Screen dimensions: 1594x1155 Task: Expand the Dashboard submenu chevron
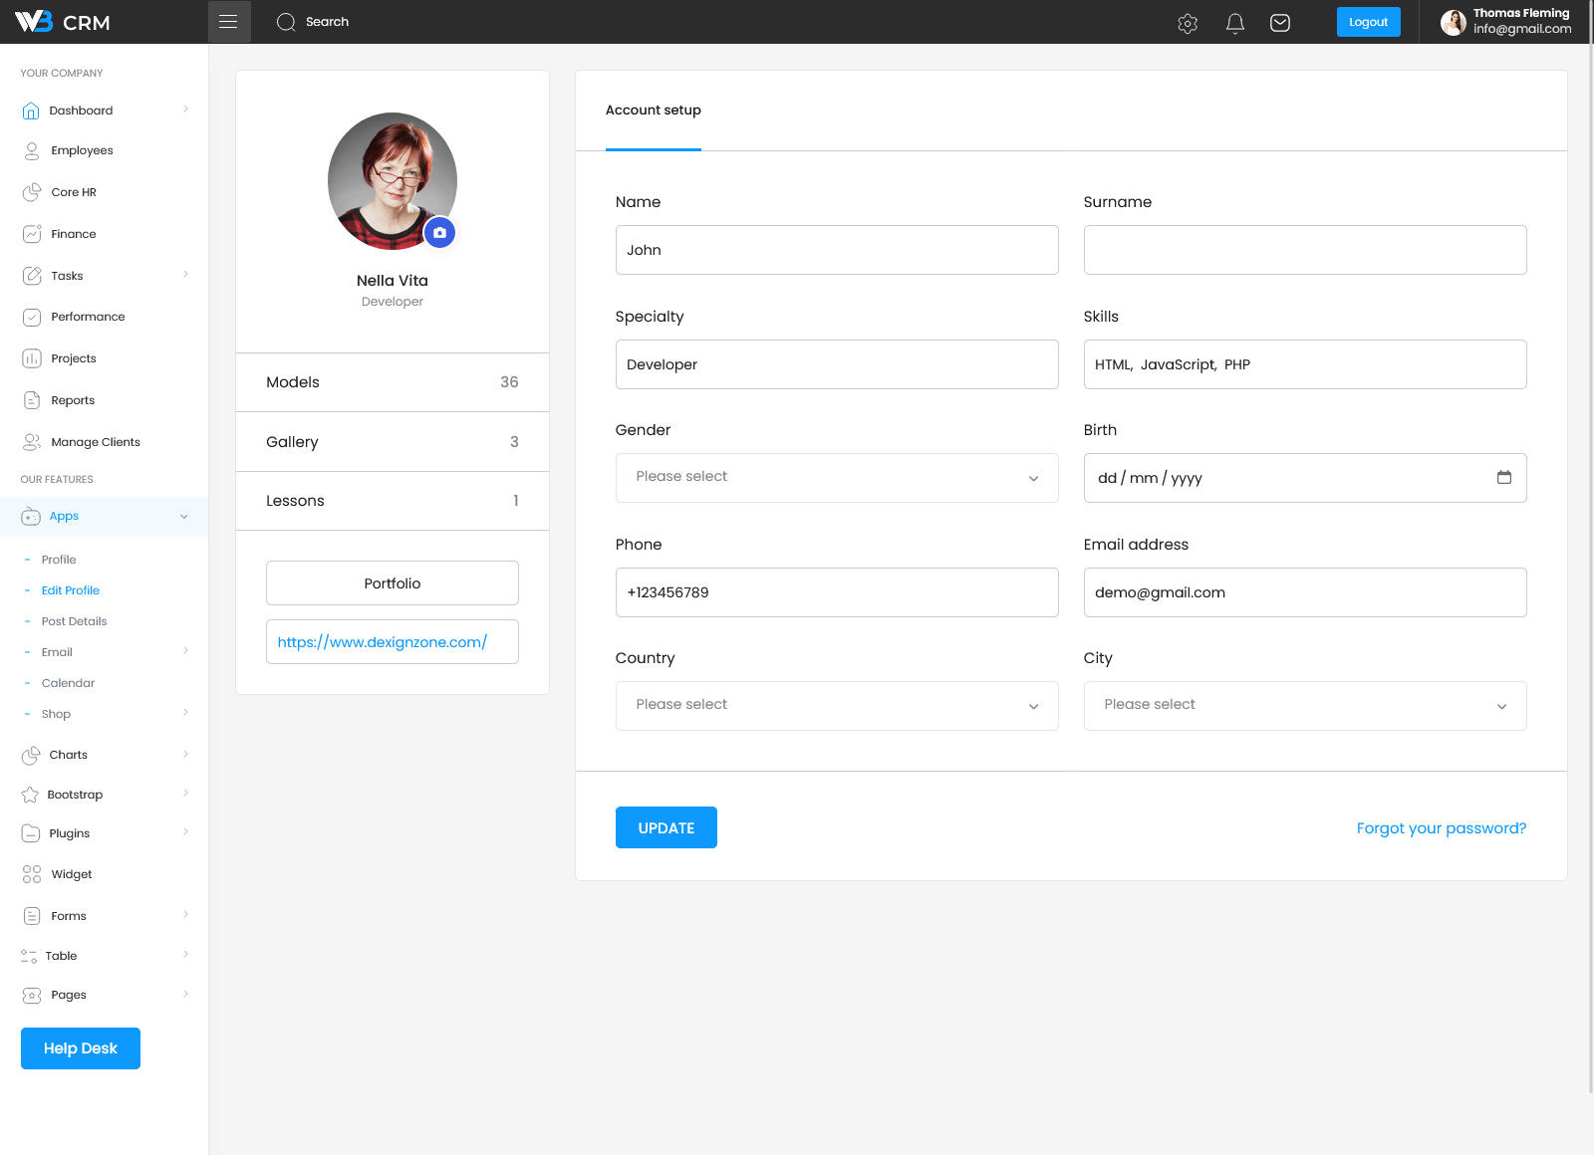(185, 110)
